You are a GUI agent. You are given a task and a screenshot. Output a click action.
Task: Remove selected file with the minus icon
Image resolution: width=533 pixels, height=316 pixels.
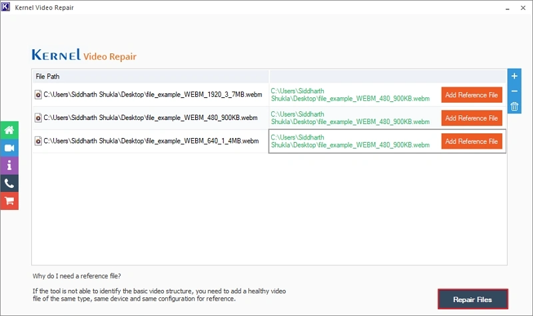(x=514, y=91)
